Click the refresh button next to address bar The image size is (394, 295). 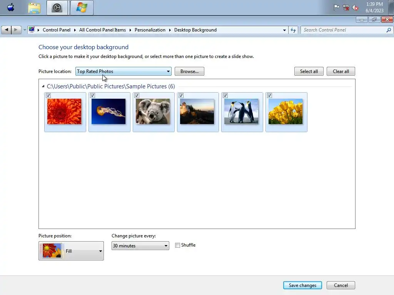click(293, 30)
